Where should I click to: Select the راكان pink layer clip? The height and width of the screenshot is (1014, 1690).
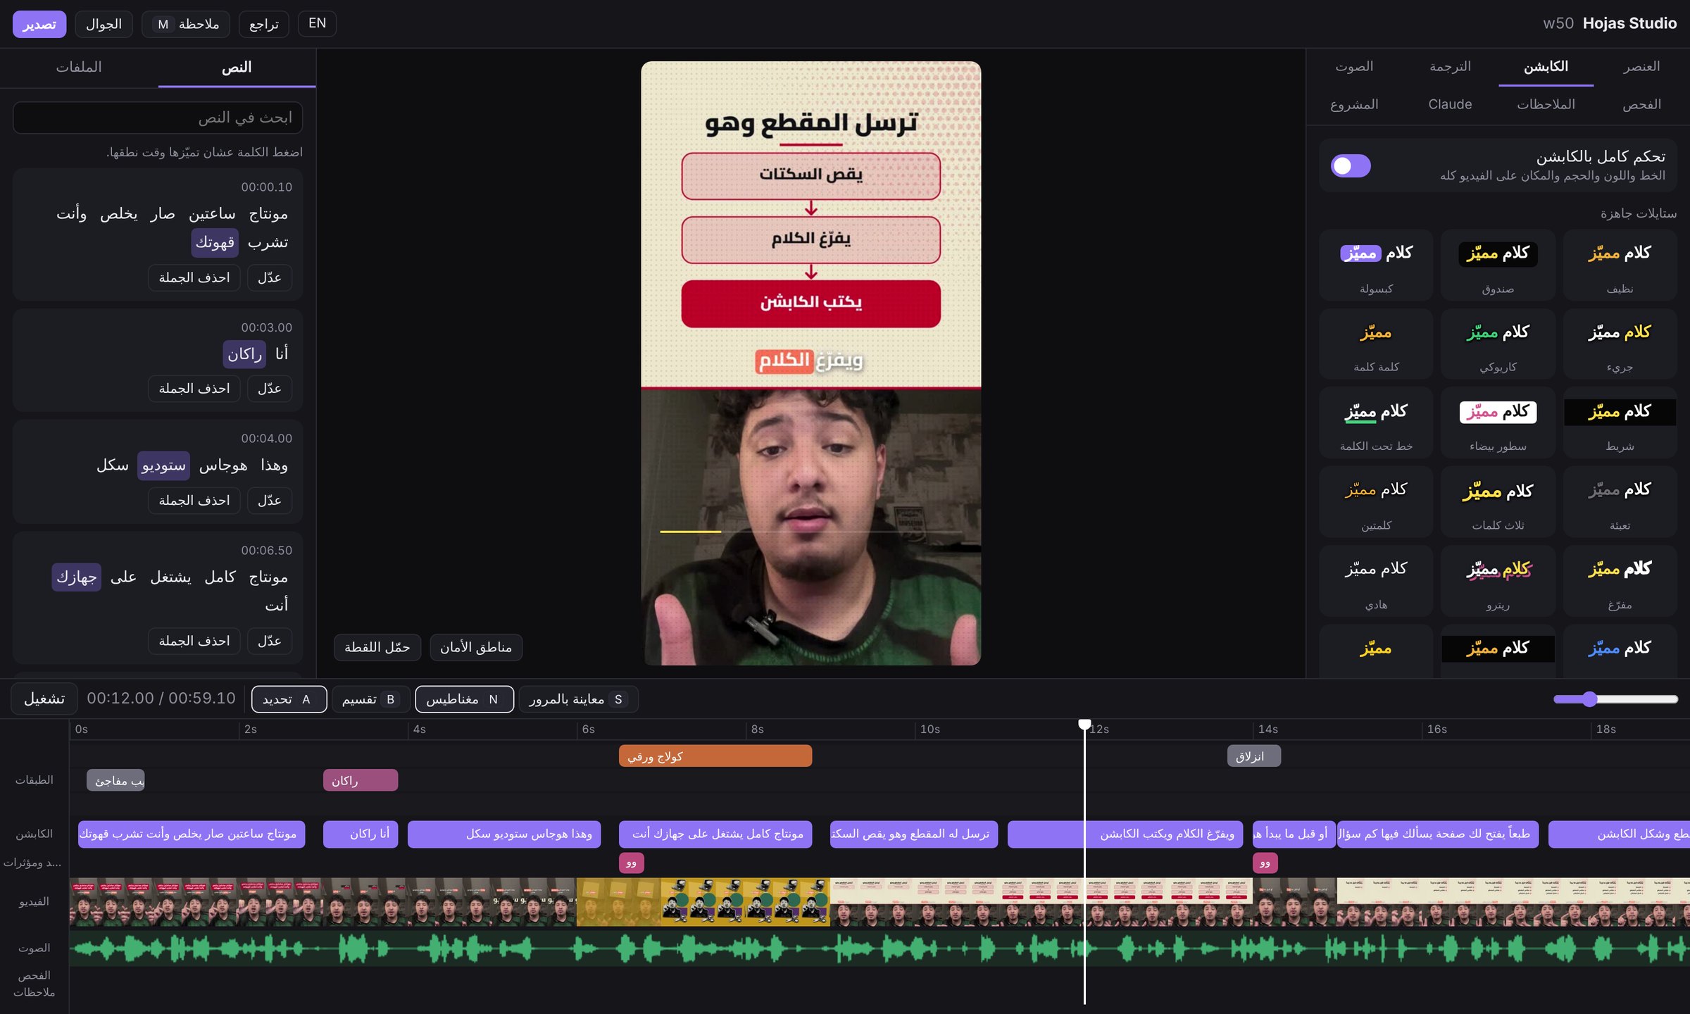361,780
